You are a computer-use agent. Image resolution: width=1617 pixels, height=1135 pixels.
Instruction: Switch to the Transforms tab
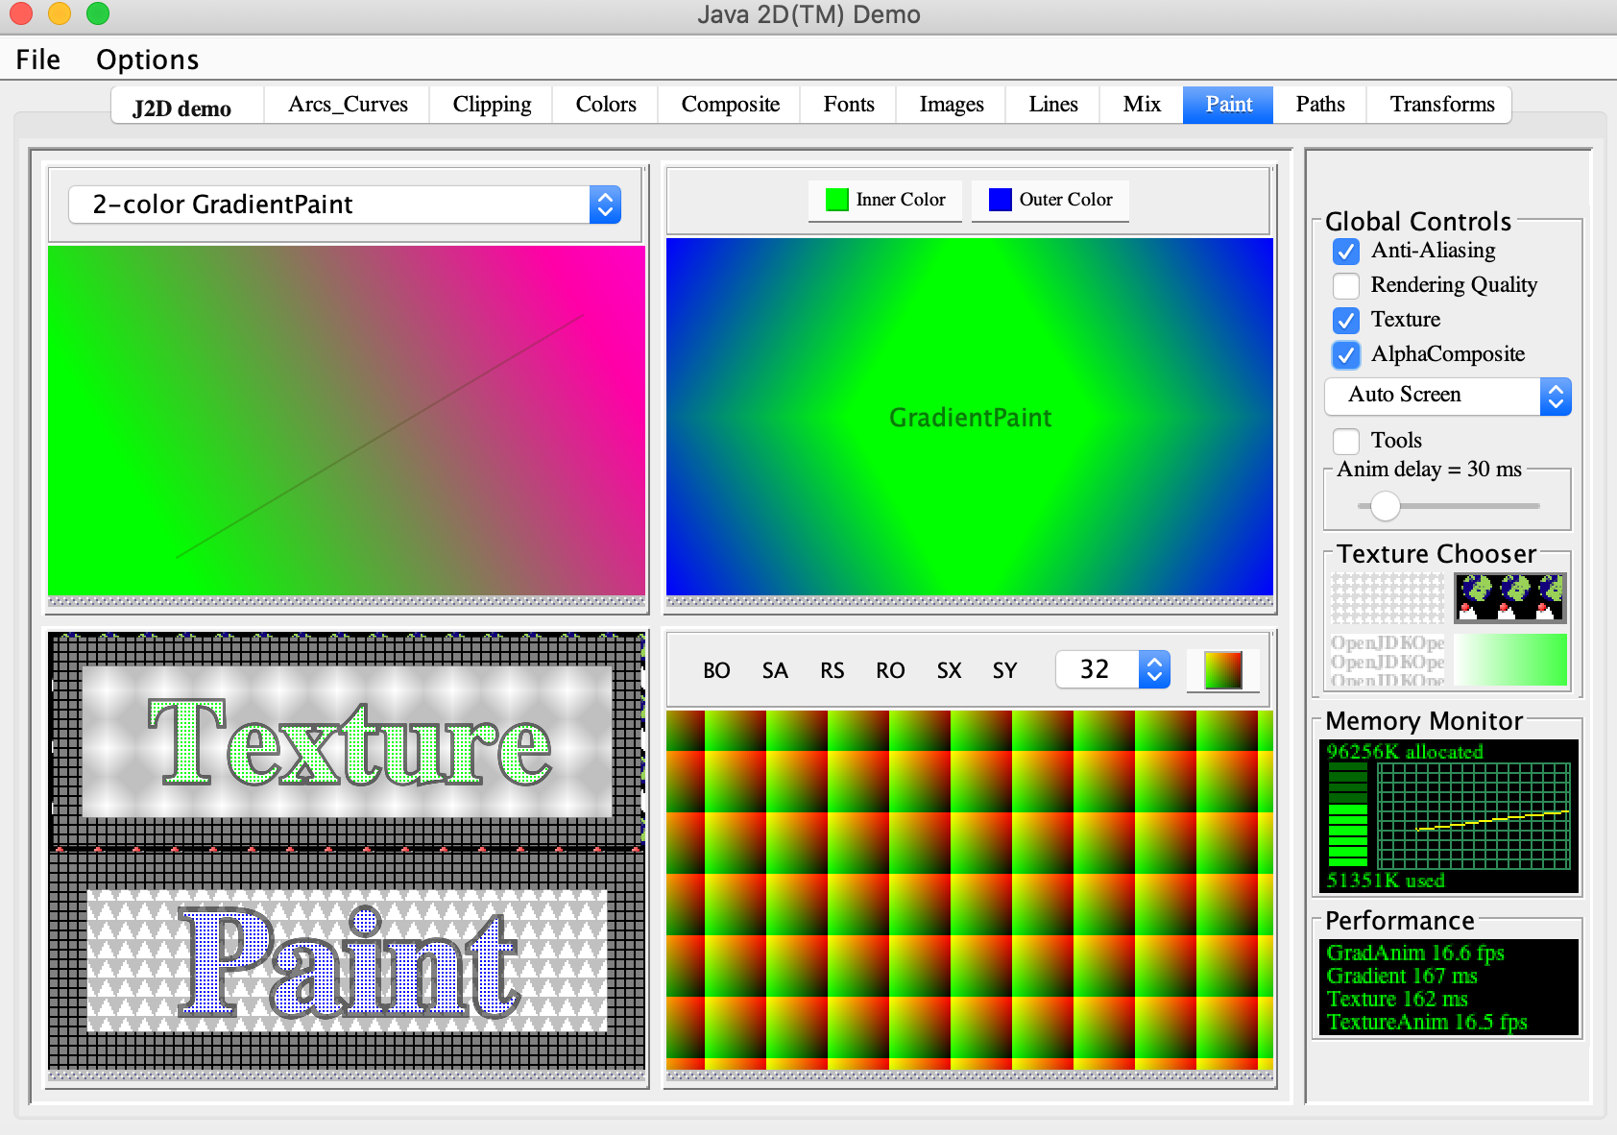[x=1441, y=105]
